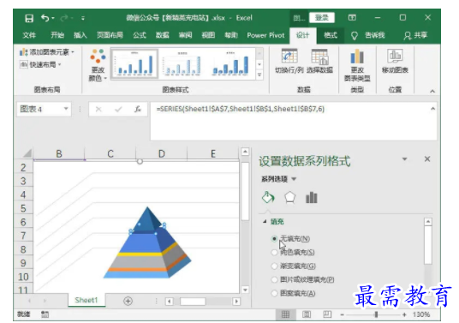
Task: Select the Effects pentagon icon
Action: pyautogui.click(x=289, y=197)
